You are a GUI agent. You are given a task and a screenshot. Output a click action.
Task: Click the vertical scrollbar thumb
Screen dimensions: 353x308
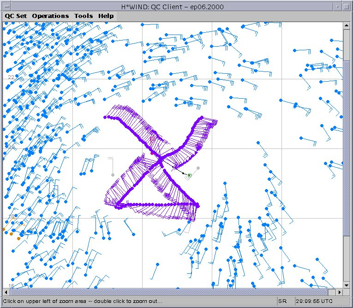coord(347,148)
